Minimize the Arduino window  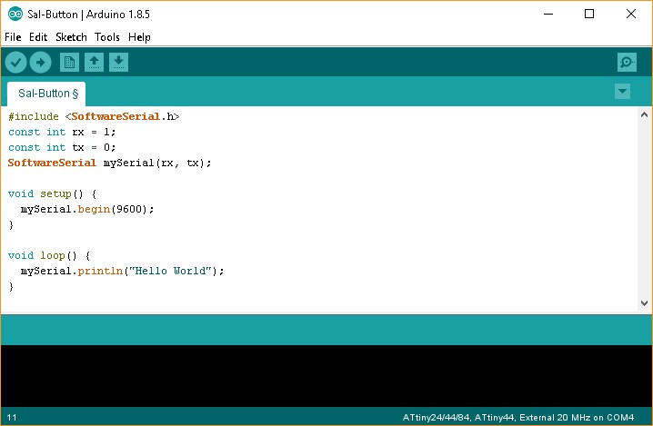(548, 15)
